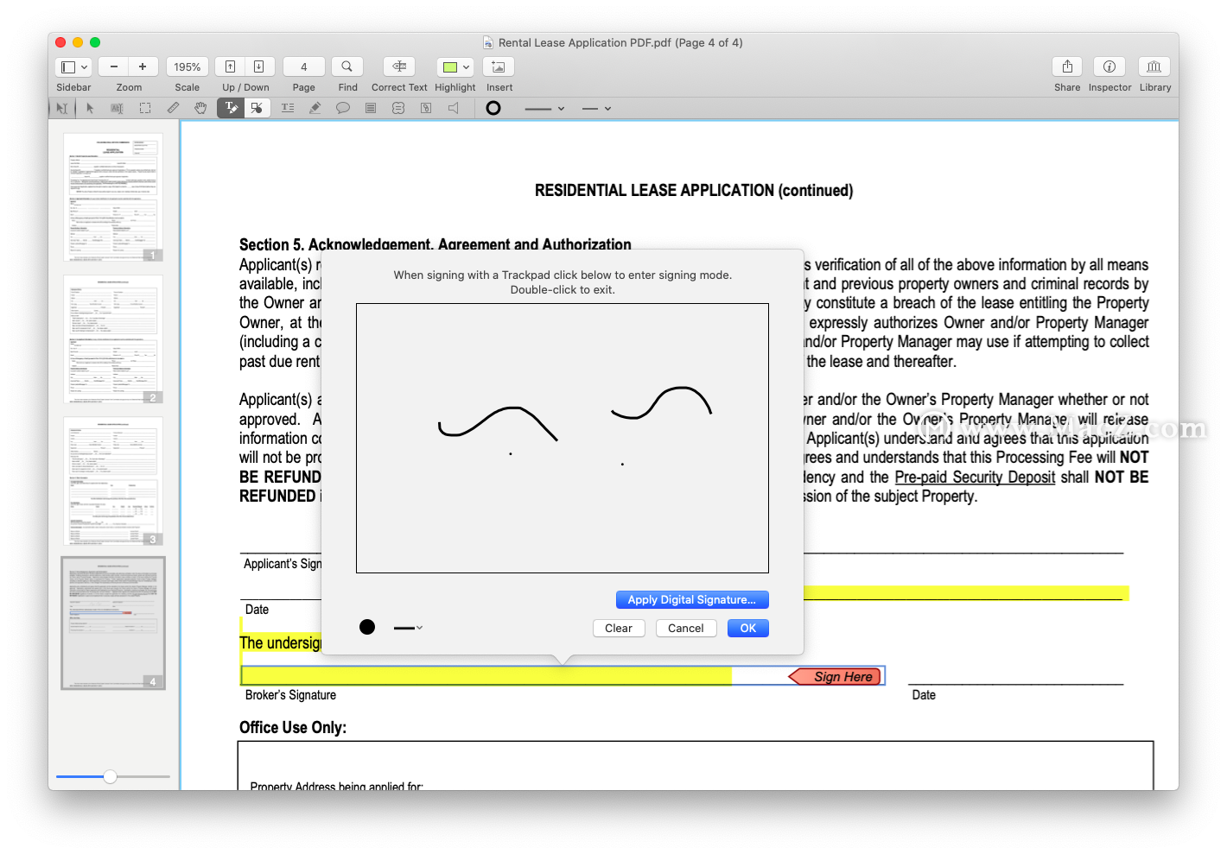Select the hand pan tool
This screenshot has height=854, width=1227.
pyautogui.click(x=200, y=108)
